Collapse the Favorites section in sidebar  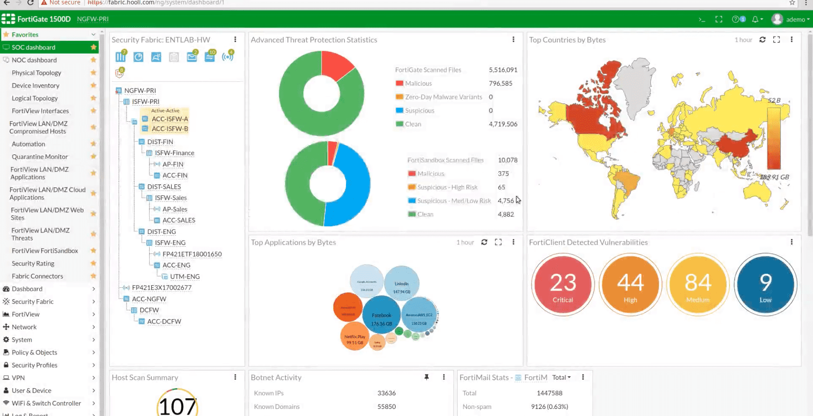93,34
